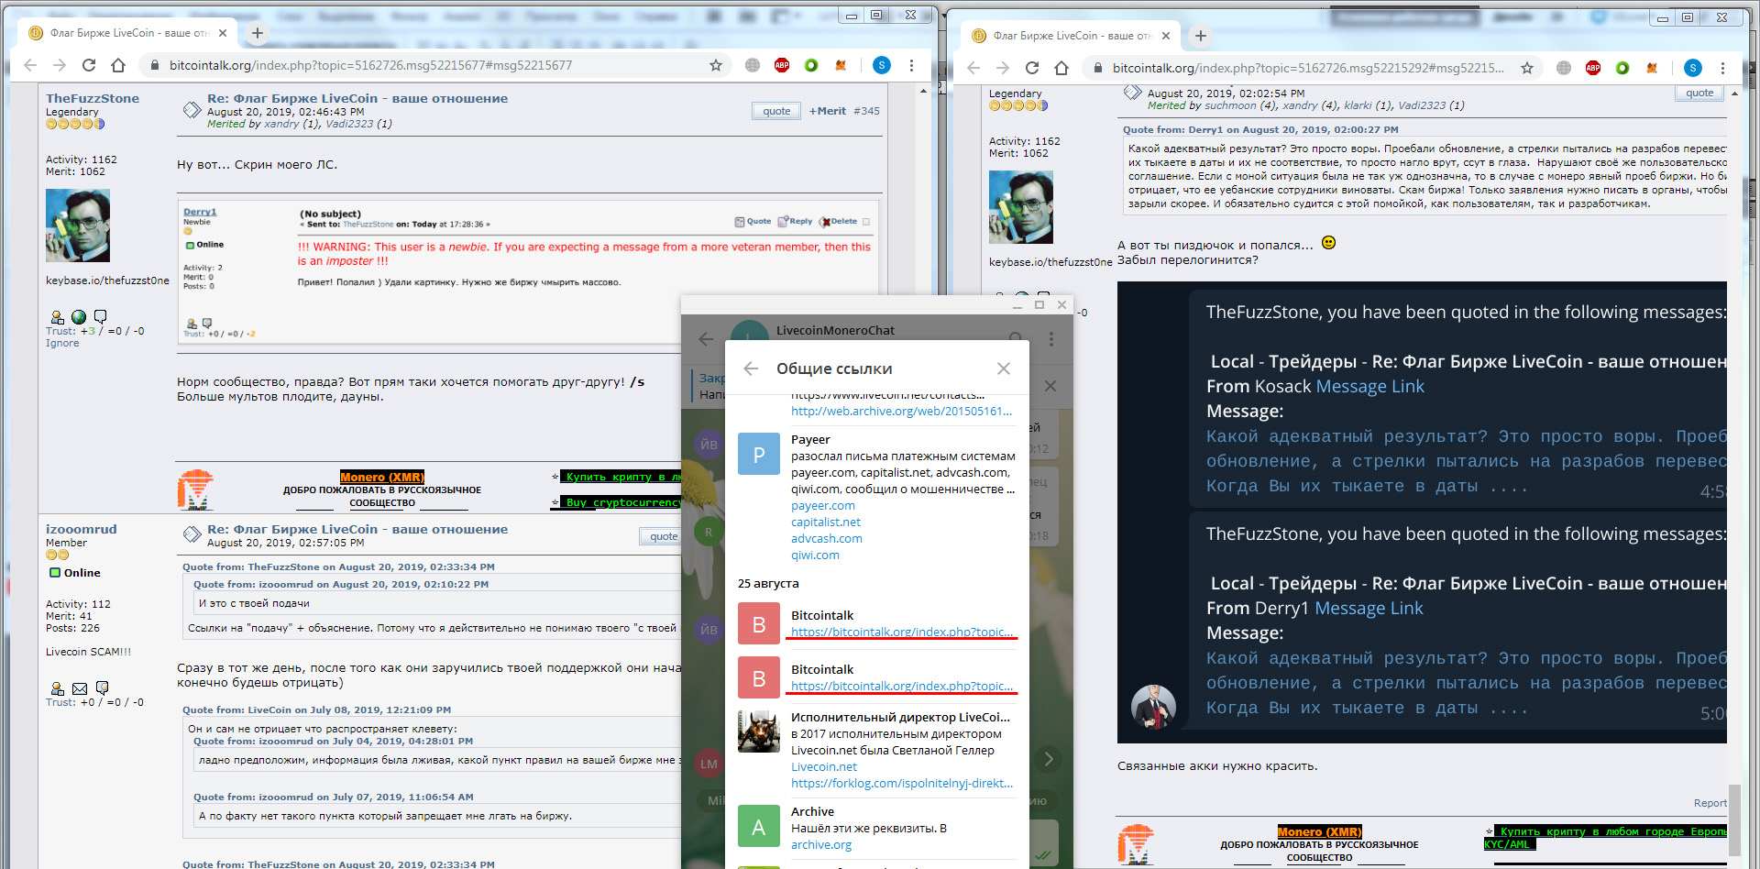The width and height of the screenshot is (1760, 869).
Task: Click keybase.io/thefuzzst0ne text in left window
Action: click(107, 280)
